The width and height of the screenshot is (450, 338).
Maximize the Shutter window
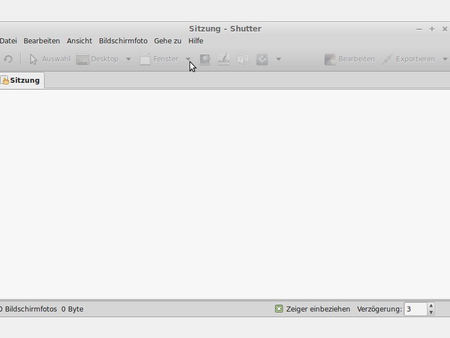[x=432, y=29]
